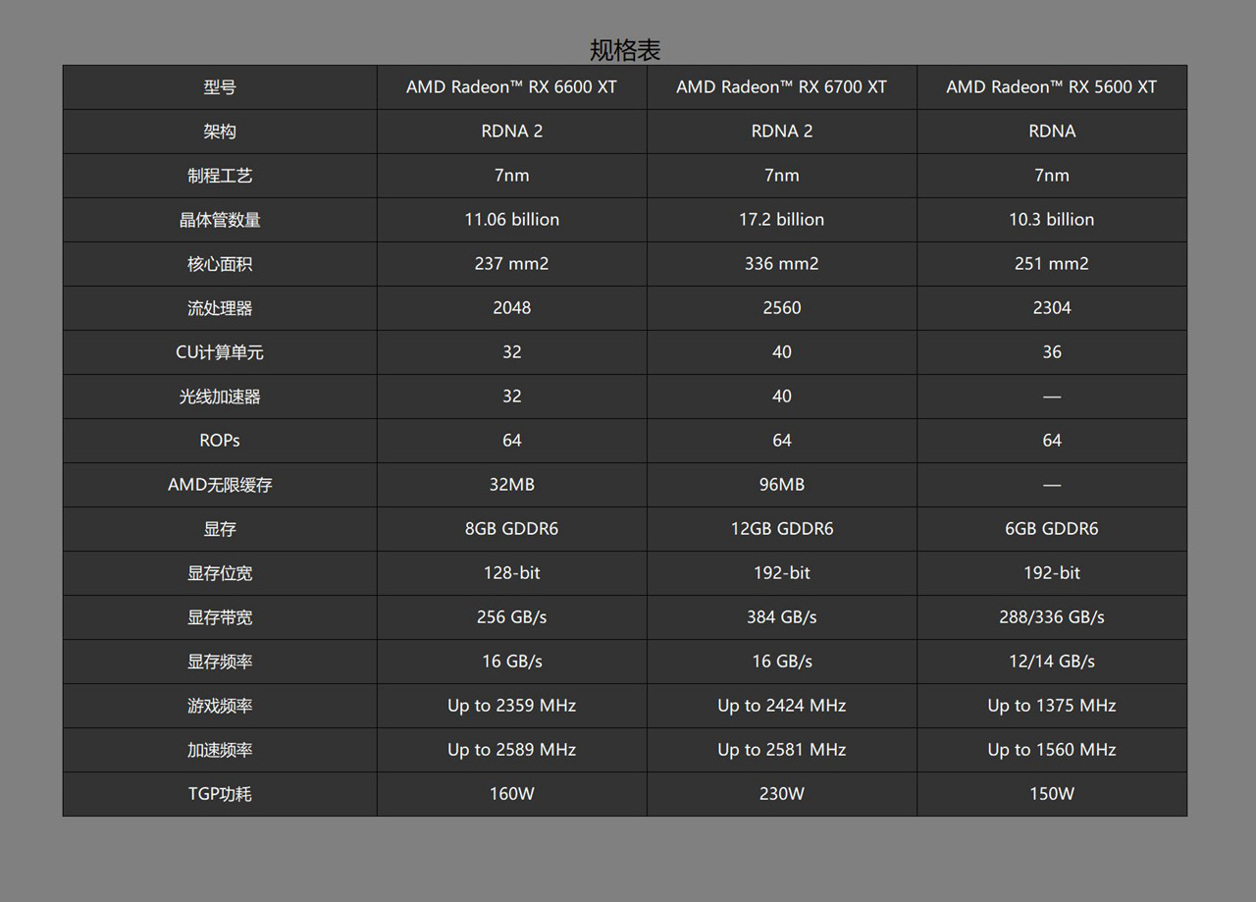Select the 96MB Infinity Cache cell
This screenshot has height=902, width=1256.
point(781,484)
